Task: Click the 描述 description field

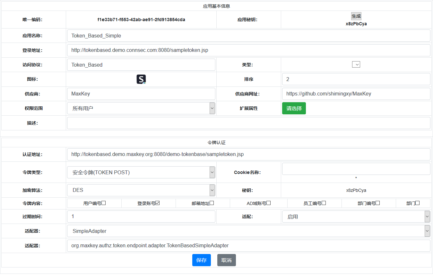Action: pyautogui.click(x=248, y=123)
